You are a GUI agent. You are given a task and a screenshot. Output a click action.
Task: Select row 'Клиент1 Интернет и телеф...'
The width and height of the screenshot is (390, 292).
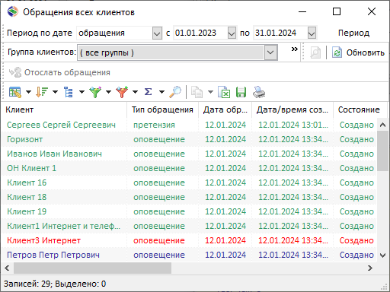[x=189, y=226]
